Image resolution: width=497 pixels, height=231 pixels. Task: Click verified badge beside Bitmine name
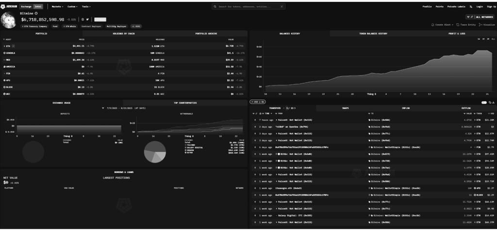tap(36, 13)
